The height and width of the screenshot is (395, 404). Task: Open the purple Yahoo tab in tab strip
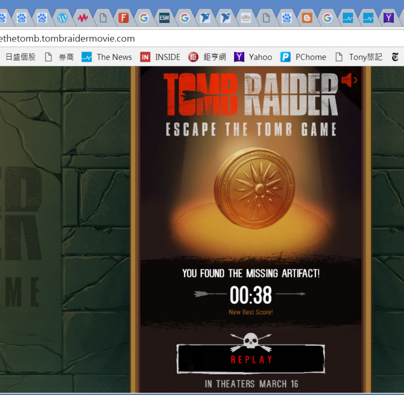(388, 18)
